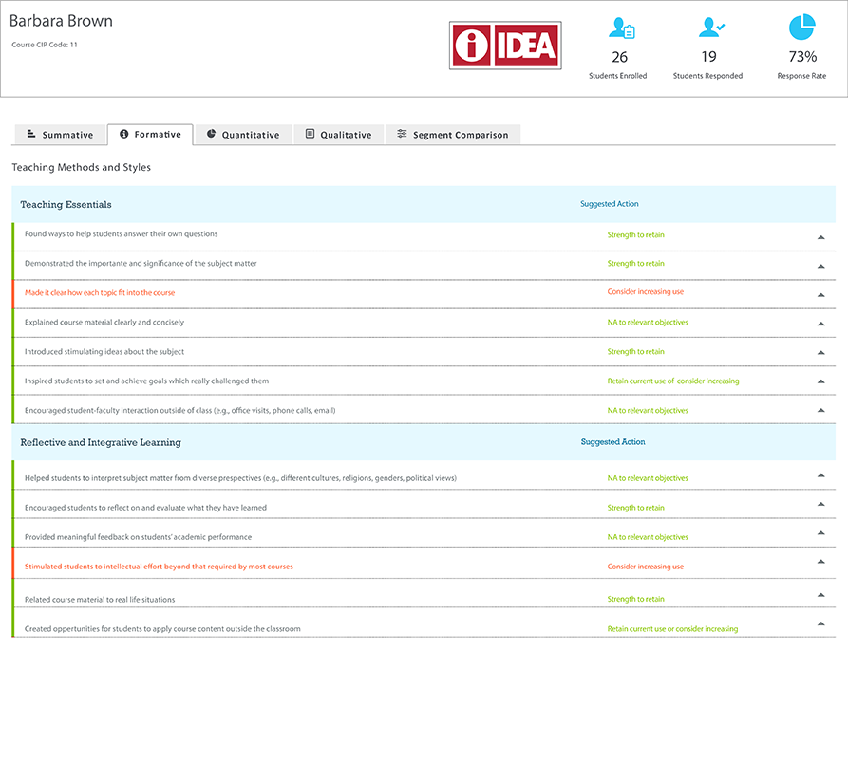Expand 'Made it clear how each topic' row

click(x=820, y=295)
